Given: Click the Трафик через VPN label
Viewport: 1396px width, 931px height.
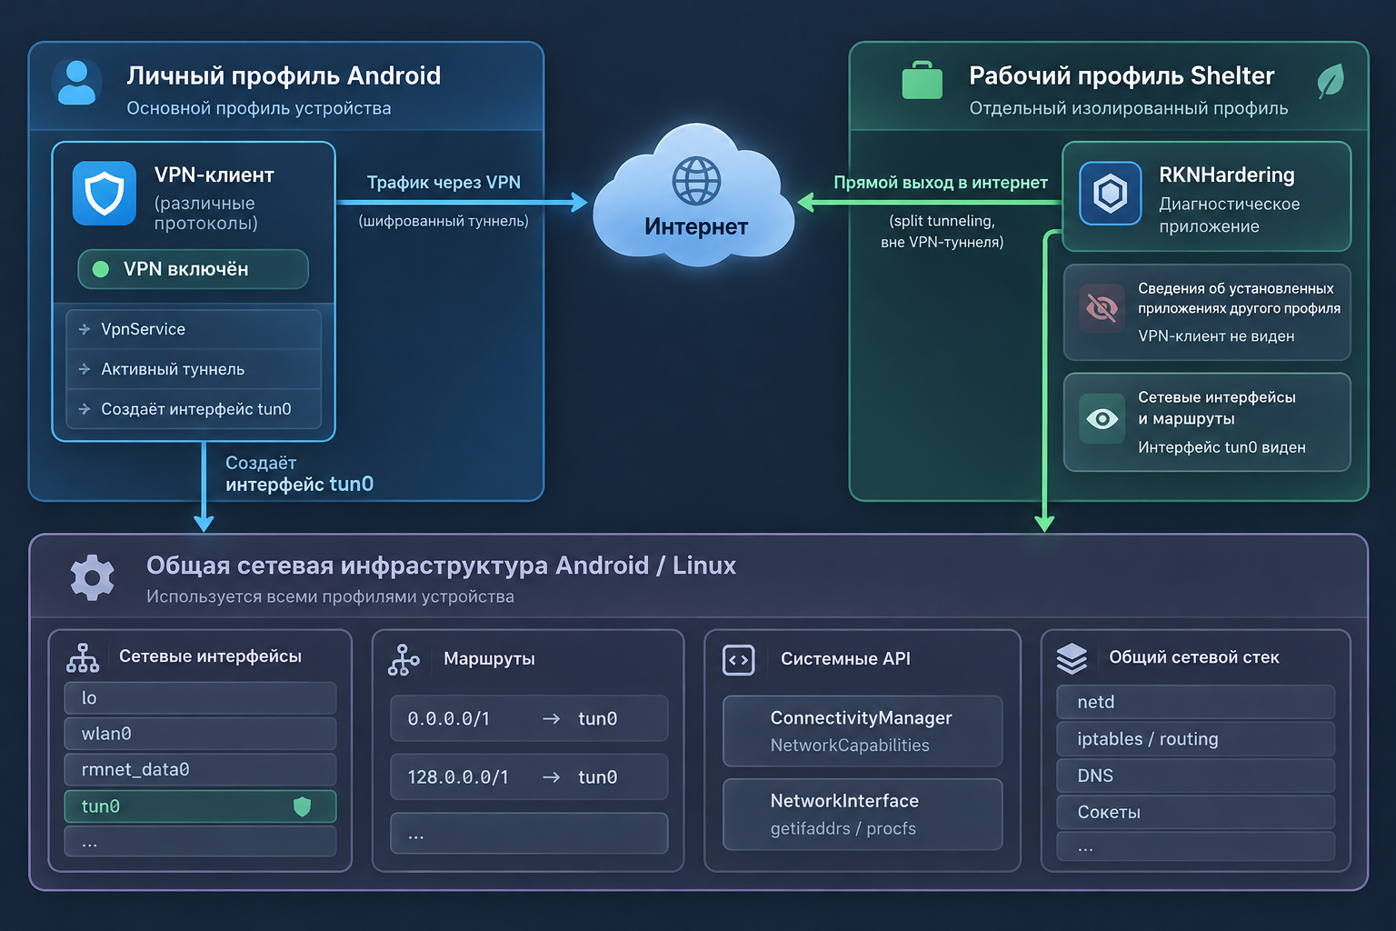Looking at the screenshot, I should tap(444, 183).
